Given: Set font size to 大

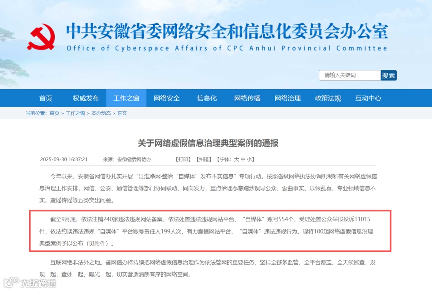Looking at the screenshot, I should [x=236, y=159].
